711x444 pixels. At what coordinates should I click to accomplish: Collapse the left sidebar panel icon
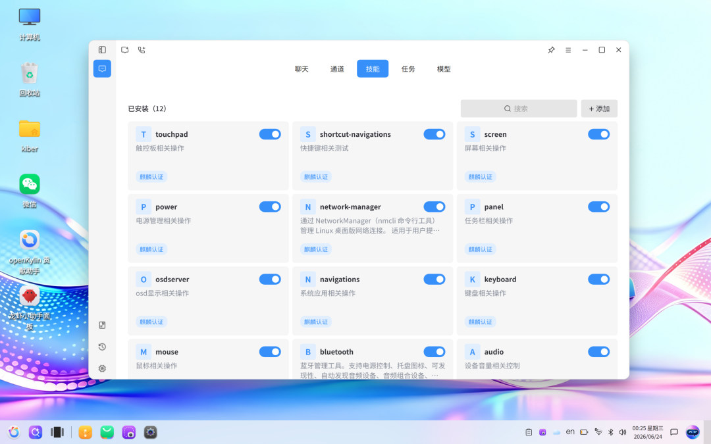102,50
